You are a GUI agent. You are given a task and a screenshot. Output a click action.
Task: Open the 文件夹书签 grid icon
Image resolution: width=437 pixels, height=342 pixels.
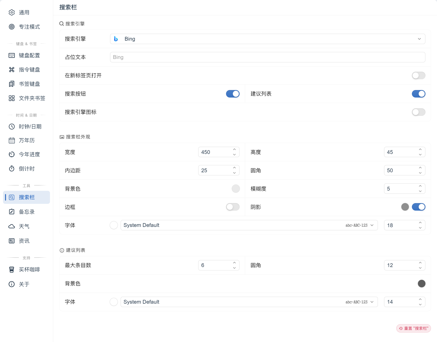pyautogui.click(x=12, y=98)
